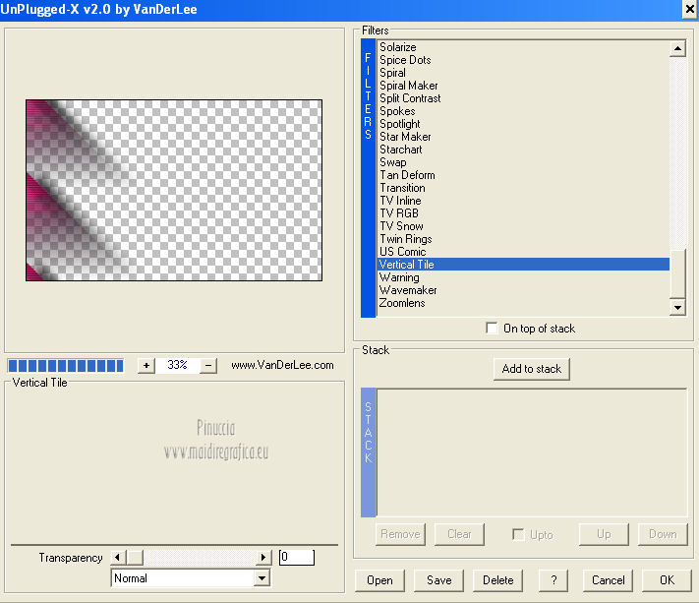Select the US Comic filter
Viewport: 699px width, 603px height.
(x=523, y=252)
